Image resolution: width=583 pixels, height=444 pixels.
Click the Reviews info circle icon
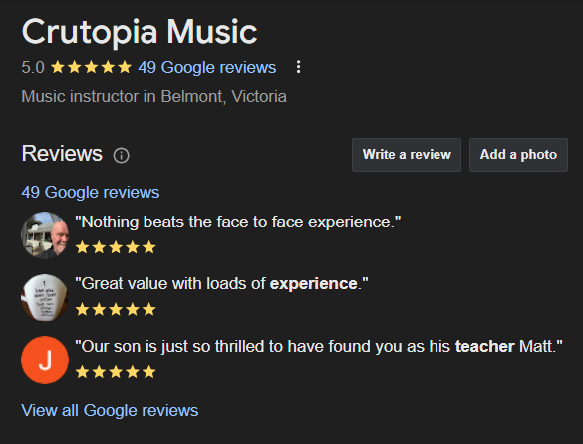pyautogui.click(x=121, y=156)
